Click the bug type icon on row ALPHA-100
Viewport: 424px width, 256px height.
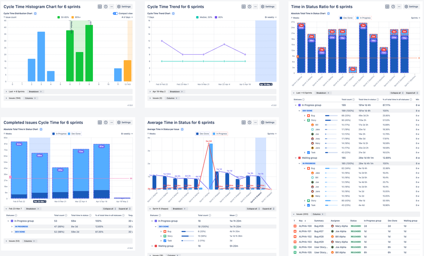point(295,225)
